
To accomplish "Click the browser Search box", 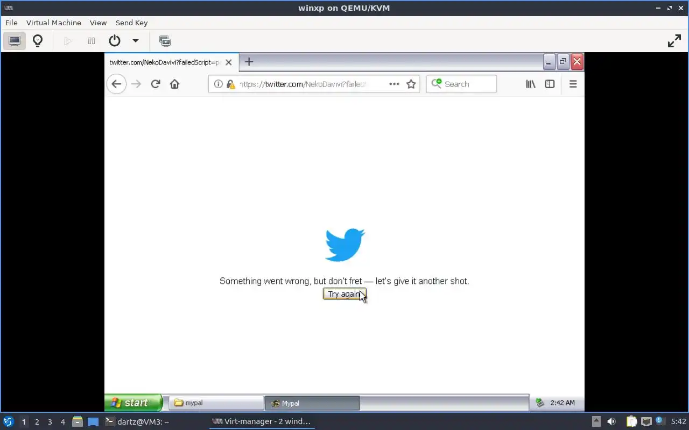I will [461, 84].
